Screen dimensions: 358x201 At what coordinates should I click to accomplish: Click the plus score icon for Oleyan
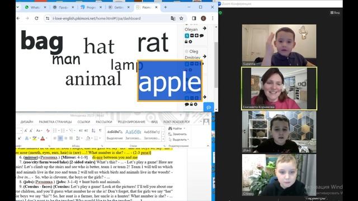coord(196,36)
